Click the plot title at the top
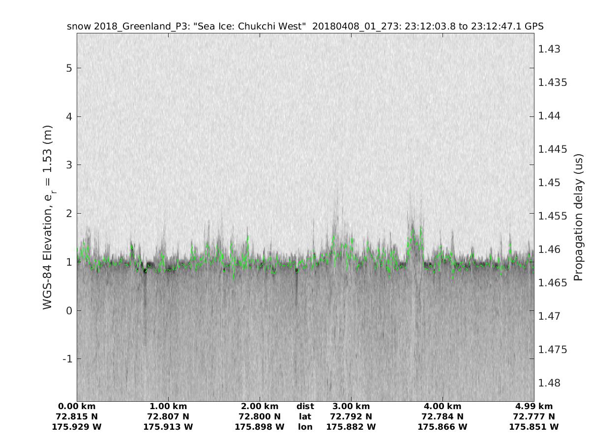Image resolution: width=590 pixels, height=442 pixels. [x=305, y=27]
